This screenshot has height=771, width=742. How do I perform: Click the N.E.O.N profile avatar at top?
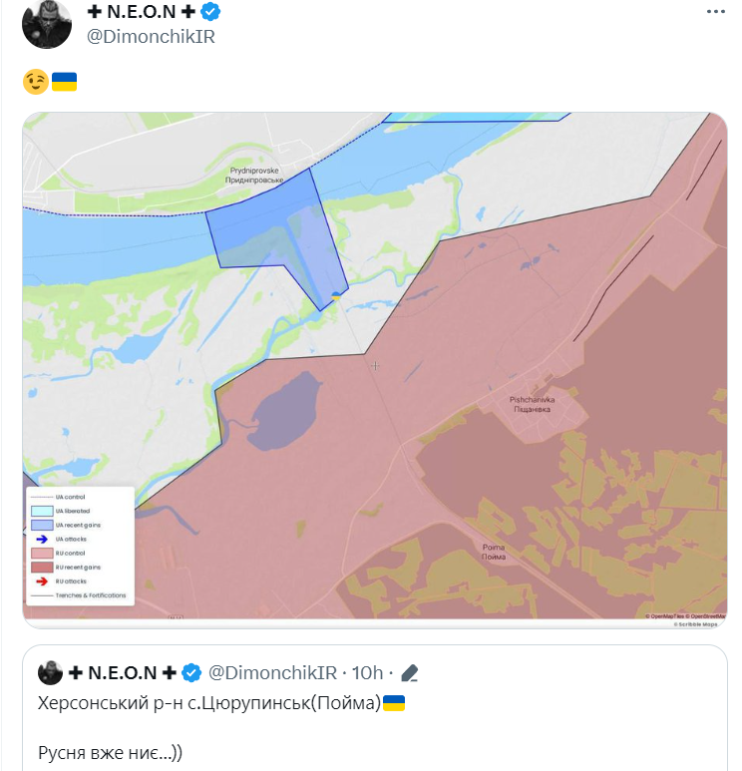(x=47, y=23)
